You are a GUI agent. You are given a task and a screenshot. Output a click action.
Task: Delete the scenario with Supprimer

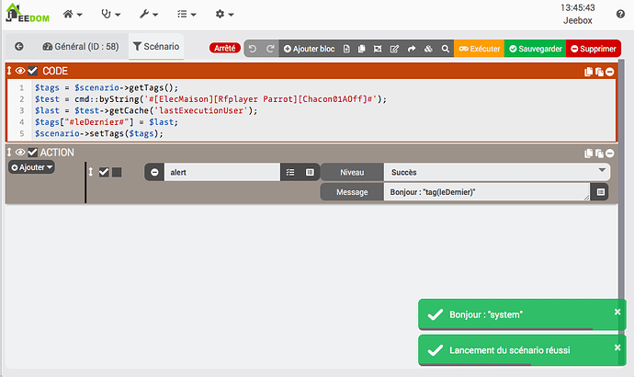594,49
